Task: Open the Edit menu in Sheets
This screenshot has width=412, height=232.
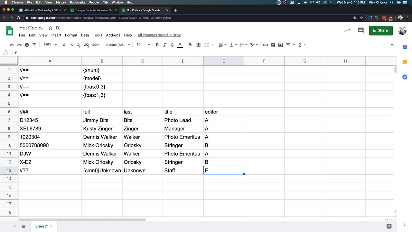Action: pyautogui.click(x=32, y=35)
